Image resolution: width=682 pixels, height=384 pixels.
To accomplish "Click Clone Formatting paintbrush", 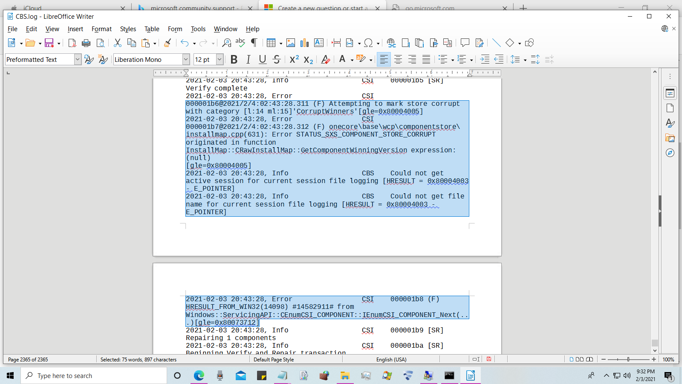I will 168,43.
